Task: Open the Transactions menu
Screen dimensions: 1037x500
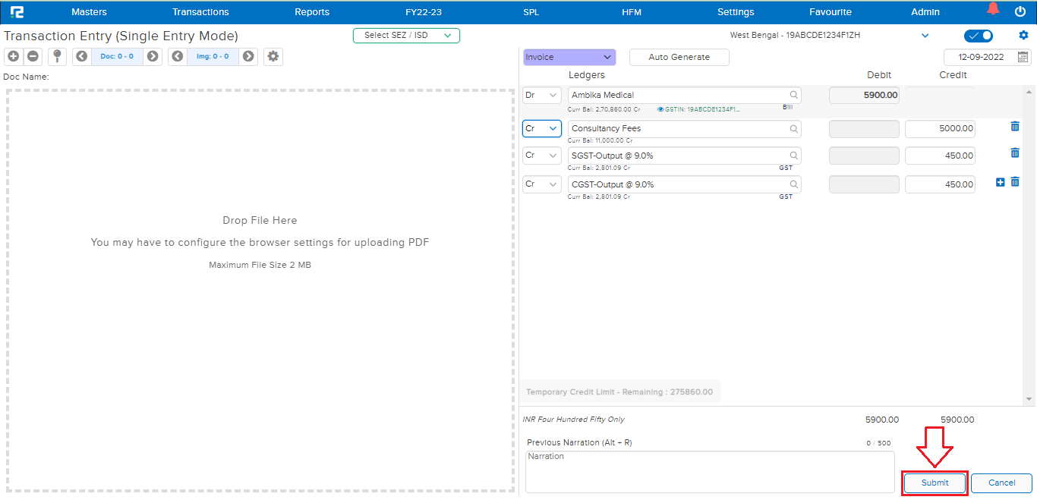Action: coord(200,12)
